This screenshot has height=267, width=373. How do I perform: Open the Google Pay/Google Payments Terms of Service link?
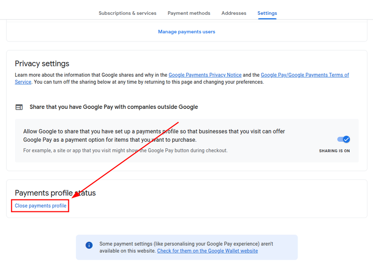pyautogui.click(x=304, y=75)
